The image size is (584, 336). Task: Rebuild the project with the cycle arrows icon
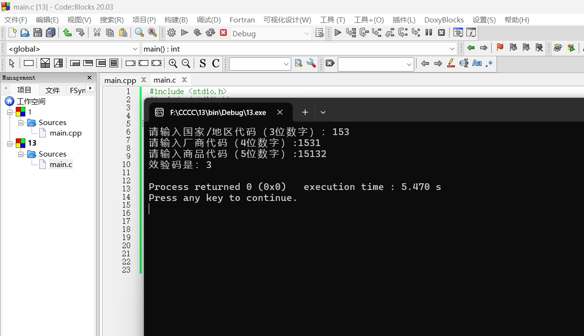coord(210,32)
